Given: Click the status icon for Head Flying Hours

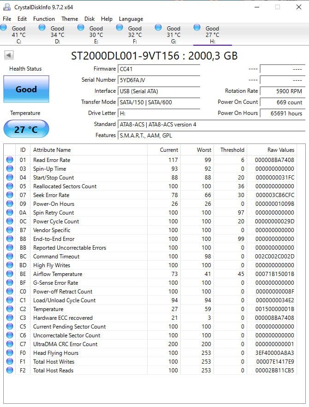Looking at the screenshot, I should [x=10, y=353].
